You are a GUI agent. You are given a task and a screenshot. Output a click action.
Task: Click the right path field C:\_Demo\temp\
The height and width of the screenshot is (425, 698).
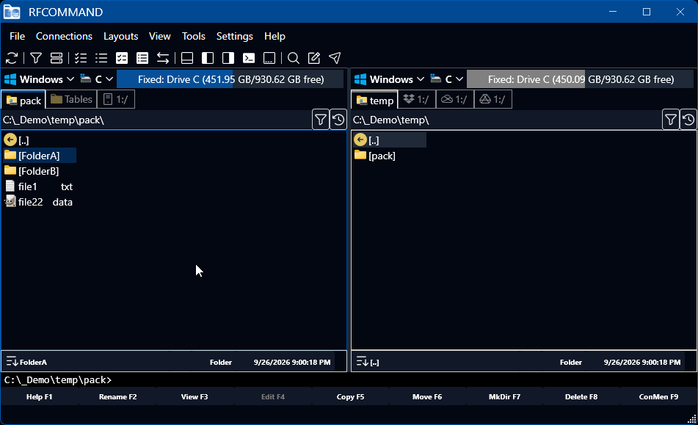(x=506, y=120)
